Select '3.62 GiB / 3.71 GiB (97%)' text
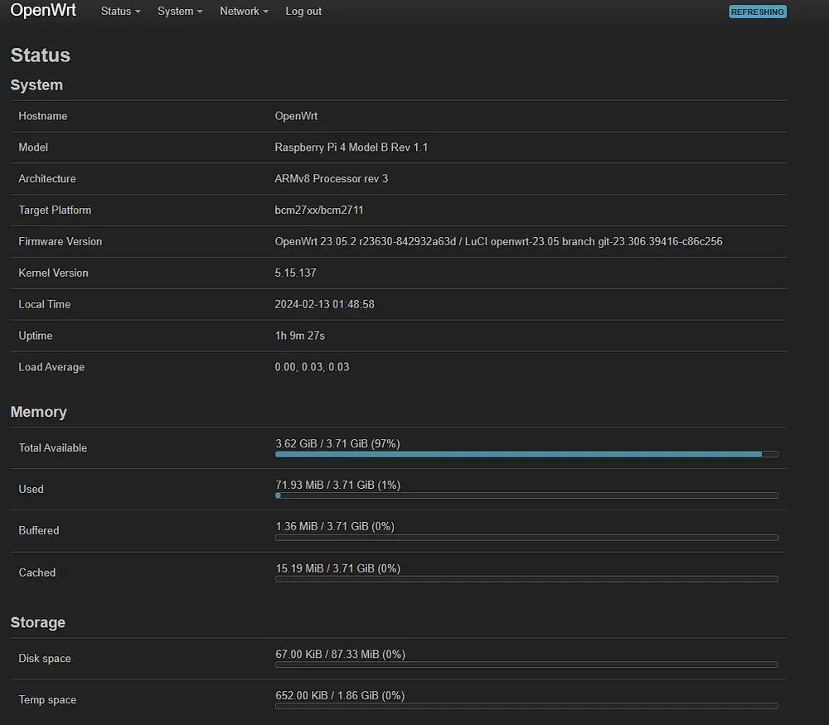The height and width of the screenshot is (725, 829). click(x=337, y=444)
